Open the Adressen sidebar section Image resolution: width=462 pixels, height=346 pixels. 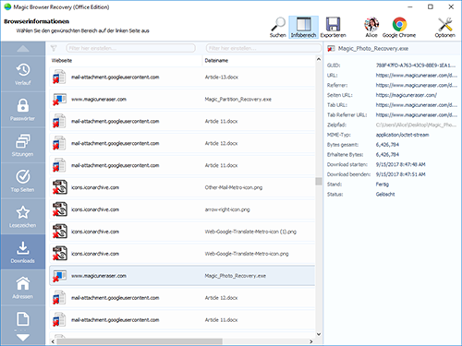23,288
